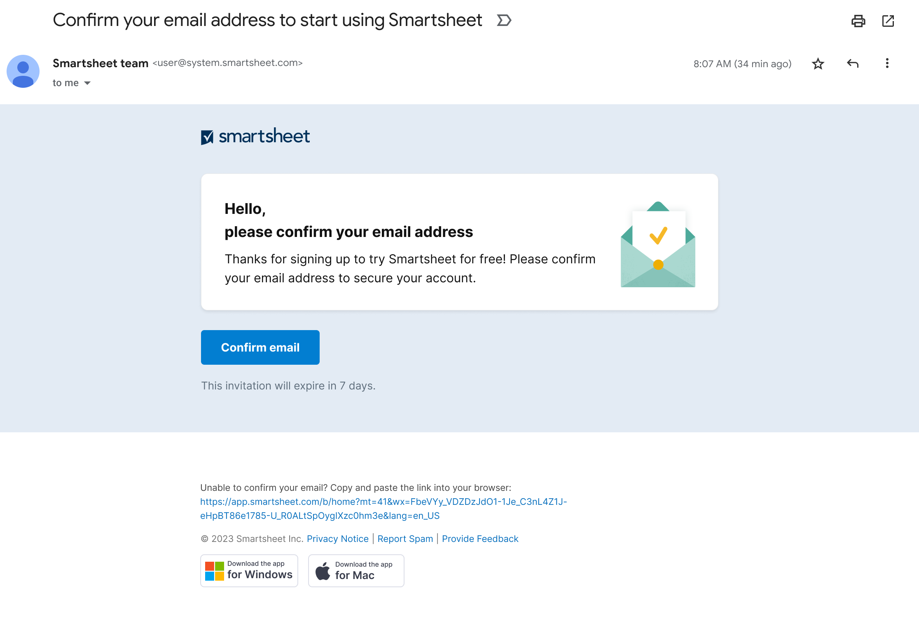
Task: Click the Apple logo on the Mac badge
Action: 323,571
